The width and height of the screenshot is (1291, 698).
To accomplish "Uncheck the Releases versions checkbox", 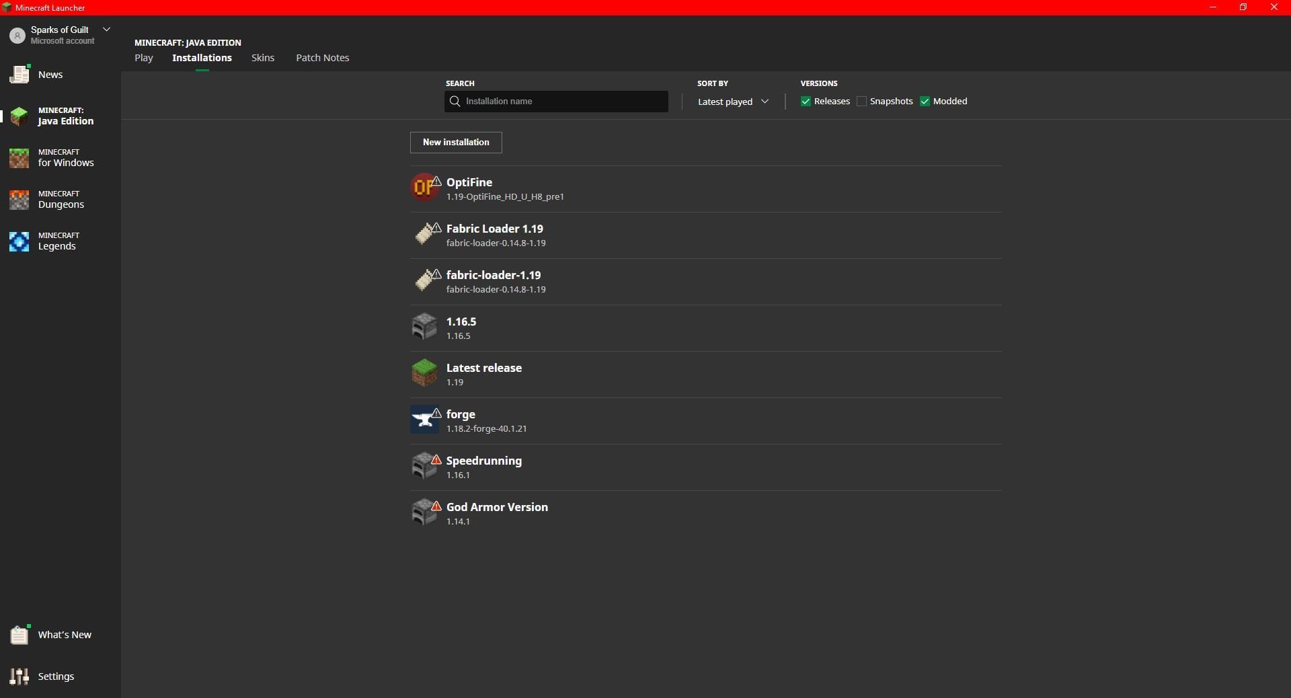I will pyautogui.click(x=806, y=102).
